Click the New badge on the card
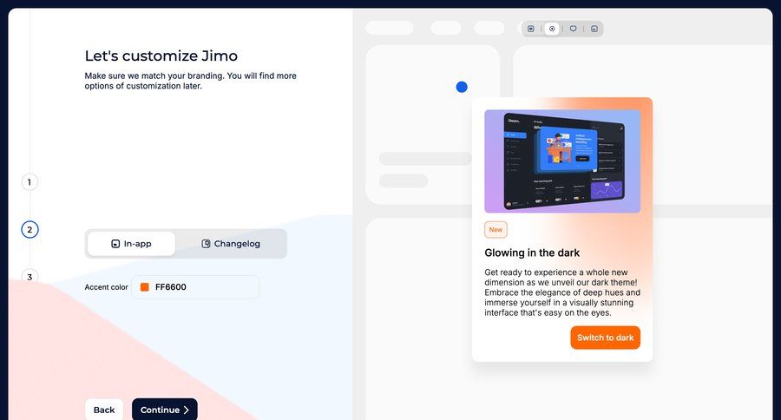Image resolution: width=781 pixels, height=420 pixels. click(496, 230)
